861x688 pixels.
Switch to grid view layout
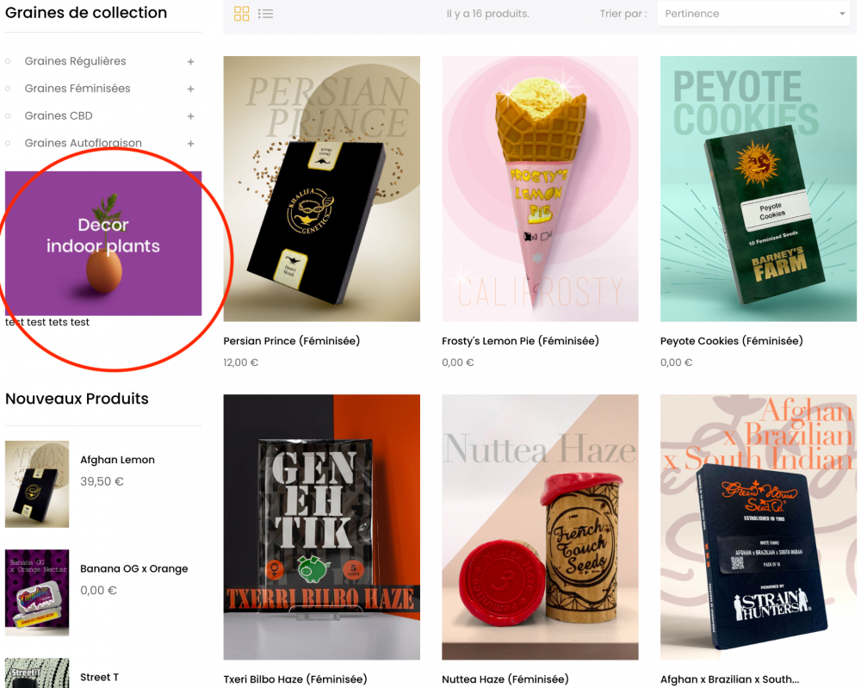pos(241,14)
